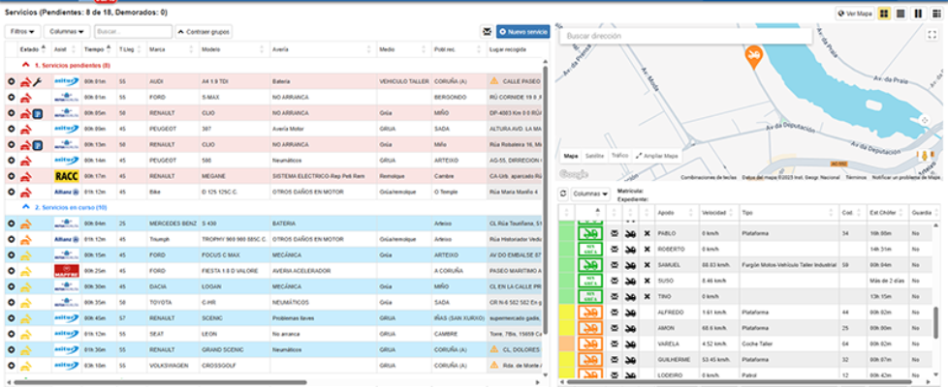Select the Tráfico map layer
The width and height of the screenshot is (948, 387).
click(619, 155)
